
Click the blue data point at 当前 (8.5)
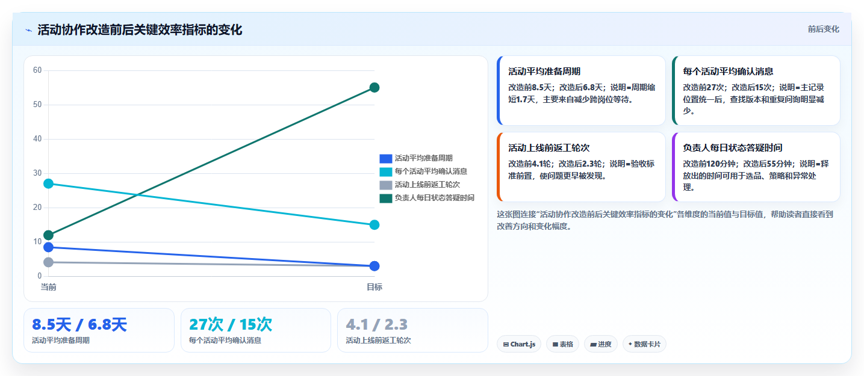(49, 247)
